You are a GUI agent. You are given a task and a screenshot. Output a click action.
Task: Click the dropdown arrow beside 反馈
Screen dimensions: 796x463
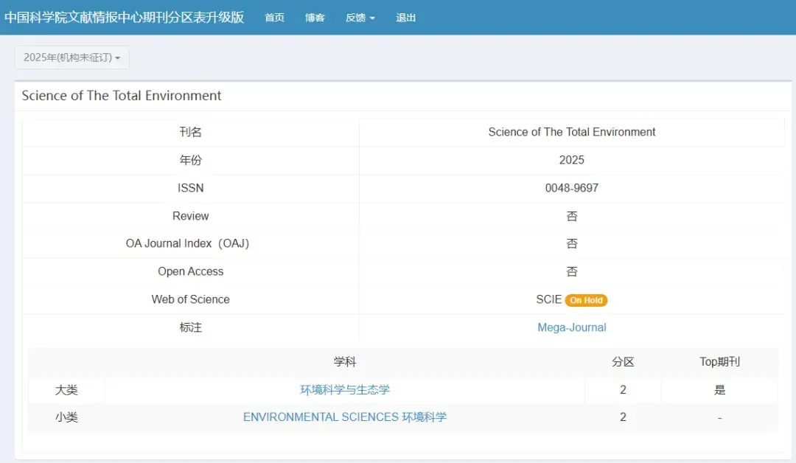(x=373, y=18)
